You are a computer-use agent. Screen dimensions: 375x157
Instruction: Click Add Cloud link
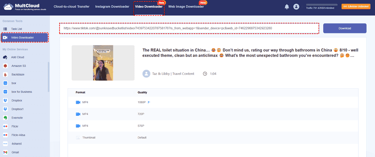tap(18, 57)
